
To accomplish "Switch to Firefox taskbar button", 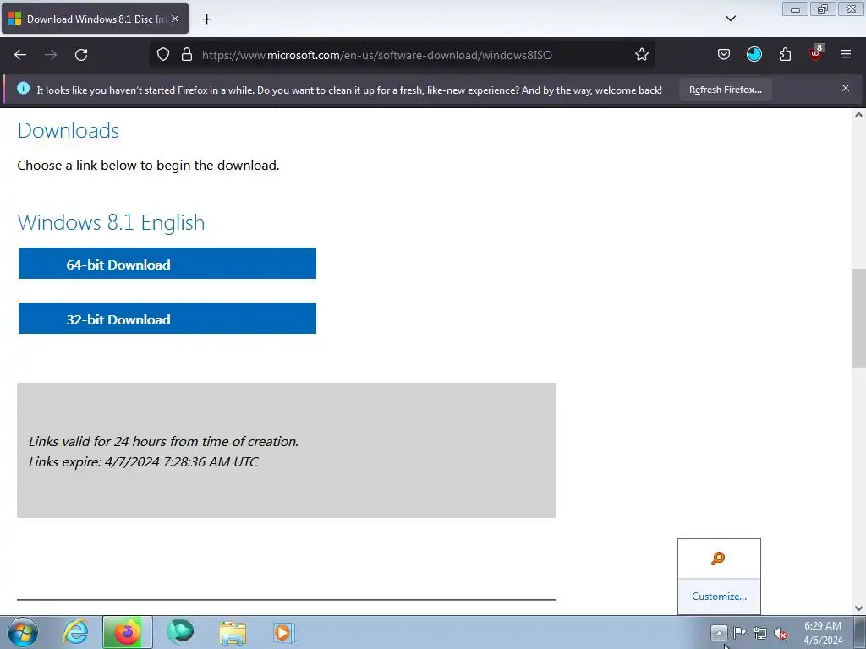I will [128, 632].
